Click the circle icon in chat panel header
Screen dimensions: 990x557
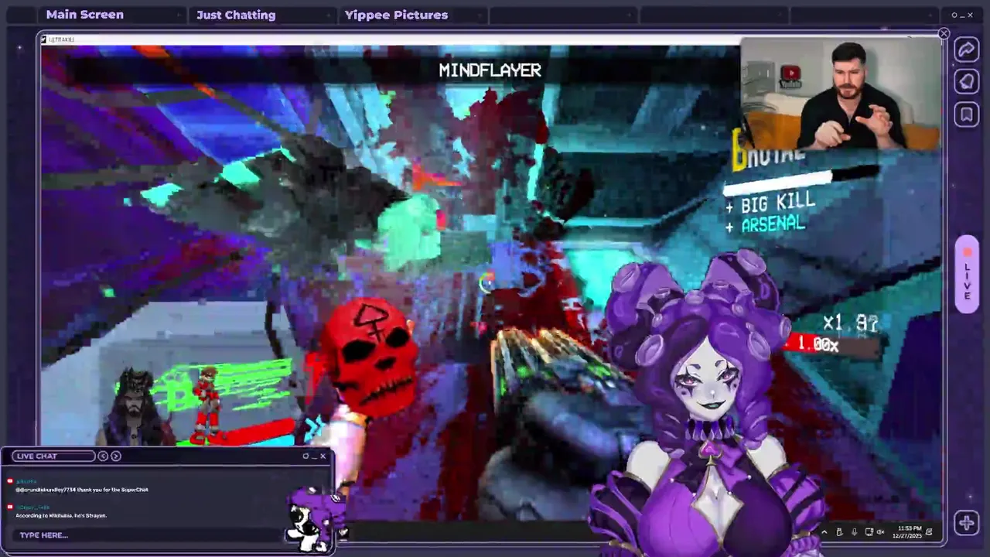pos(306,456)
